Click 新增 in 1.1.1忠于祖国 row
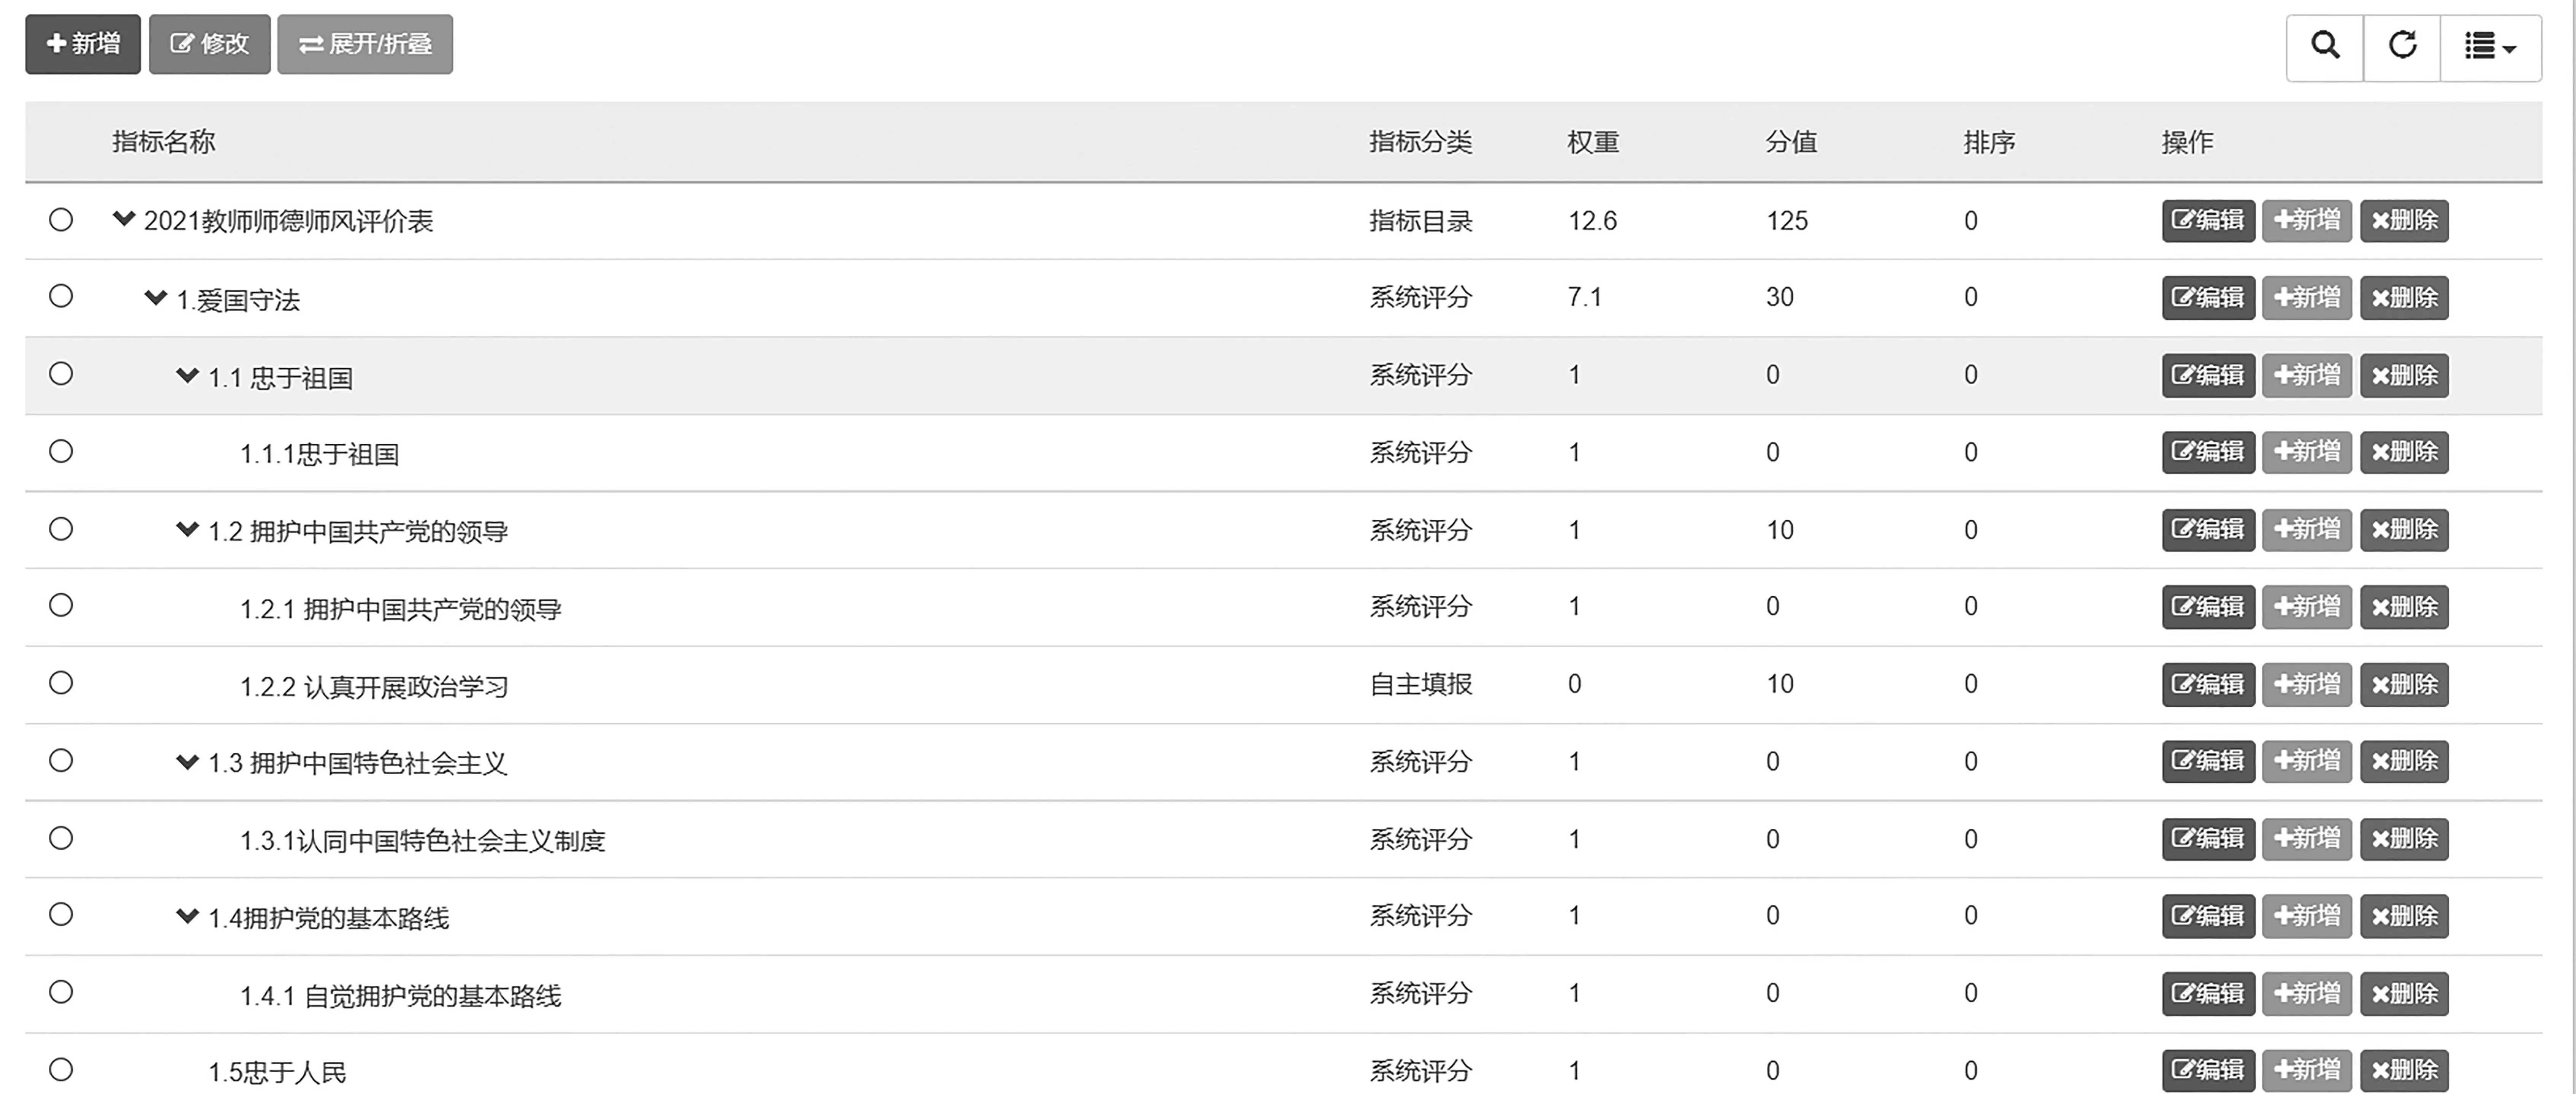The width and height of the screenshot is (2576, 1094). pyautogui.click(x=2307, y=452)
